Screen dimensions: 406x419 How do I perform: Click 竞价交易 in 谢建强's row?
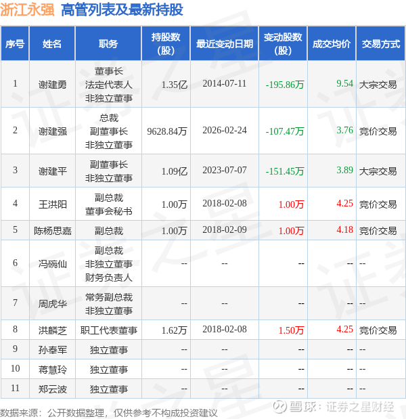click(x=378, y=131)
